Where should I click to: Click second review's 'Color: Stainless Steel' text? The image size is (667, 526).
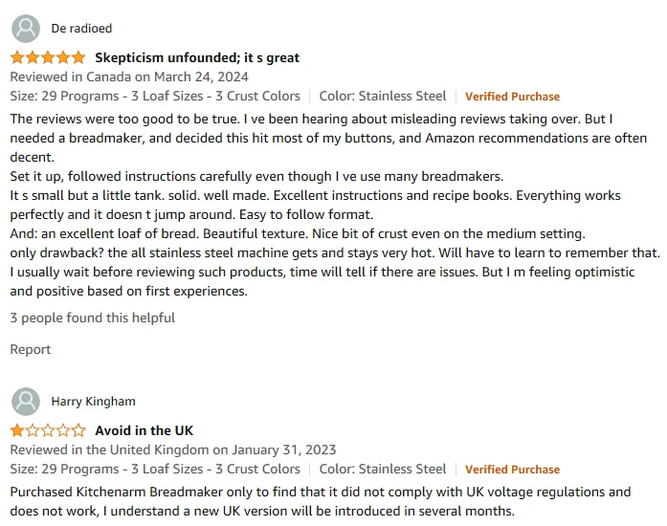(x=382, y=469)
